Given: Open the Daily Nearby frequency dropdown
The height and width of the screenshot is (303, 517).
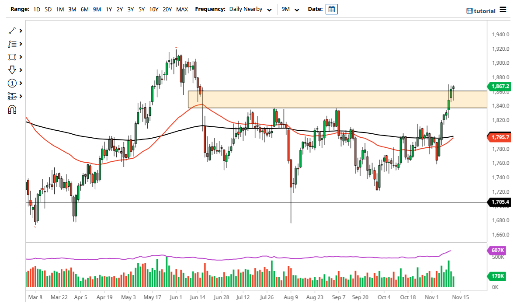Looking at the screenshot, I should 250,9.
